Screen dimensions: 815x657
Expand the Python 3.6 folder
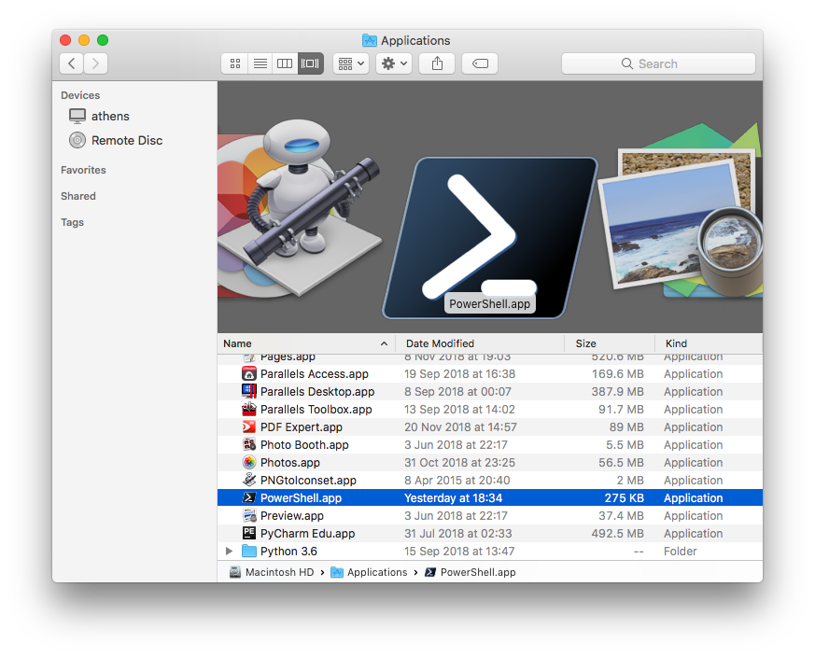[x=230, y=551]
